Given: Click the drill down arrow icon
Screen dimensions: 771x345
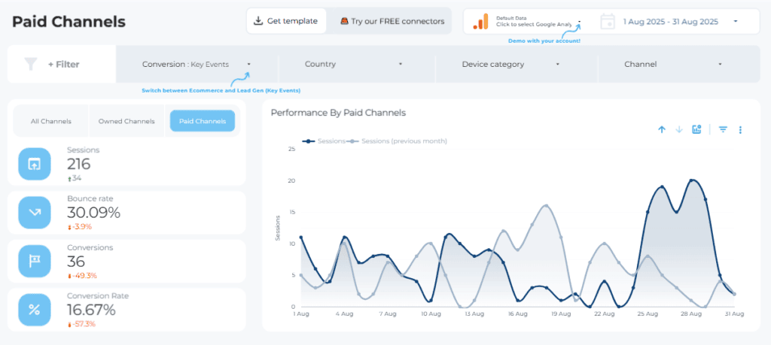Looking at the screenshot, I should pos(678,129).
